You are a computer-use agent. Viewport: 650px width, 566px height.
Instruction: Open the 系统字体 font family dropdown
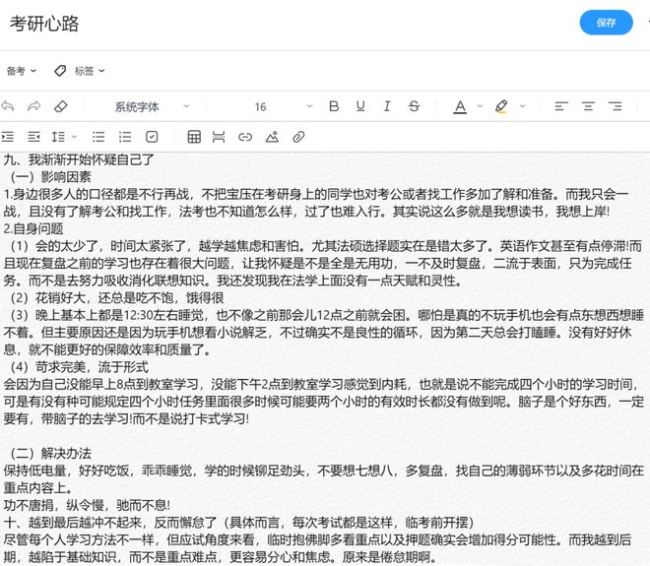point(152,107)
